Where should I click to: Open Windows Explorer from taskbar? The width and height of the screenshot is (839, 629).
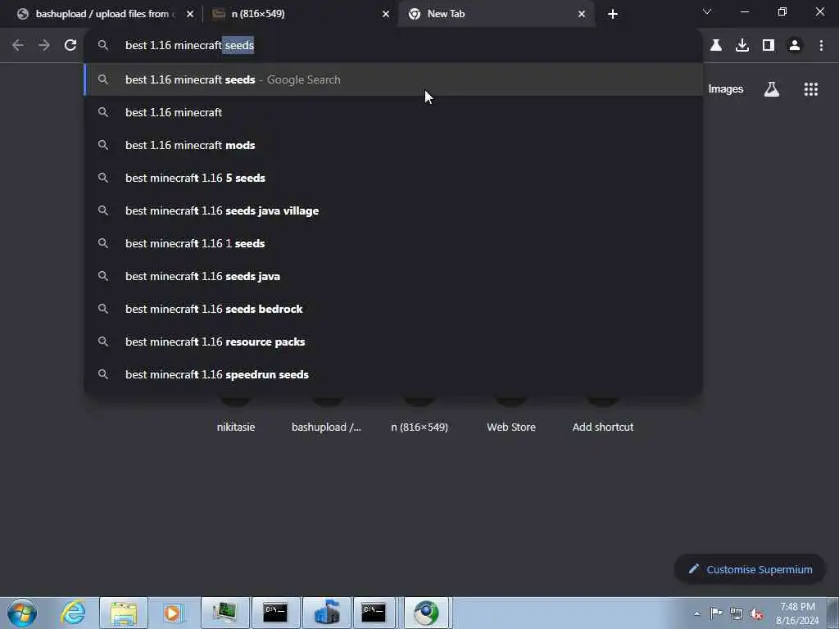[x=124, y=613]
